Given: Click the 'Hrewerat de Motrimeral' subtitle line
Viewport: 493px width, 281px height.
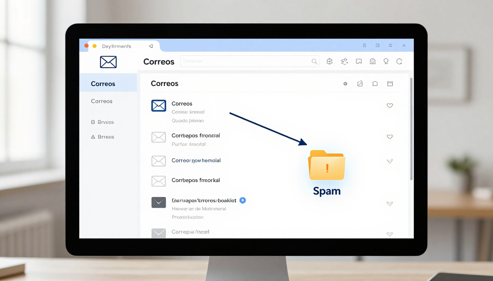Looking at the screenshot, I should pyautogui.click(x=199, y=209).
